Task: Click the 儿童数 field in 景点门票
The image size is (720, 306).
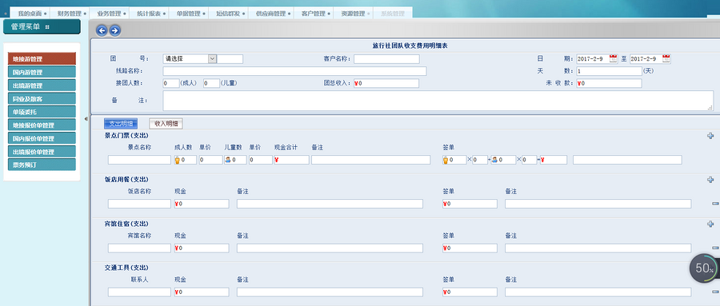Action: 235,160
